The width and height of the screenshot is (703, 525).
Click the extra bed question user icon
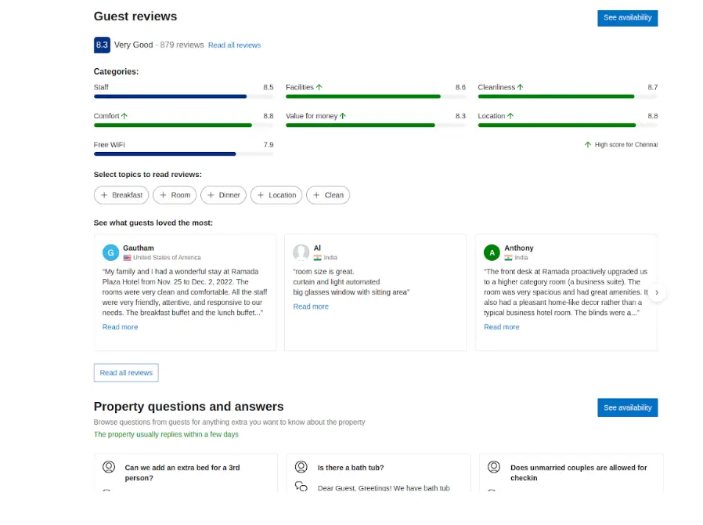click(x=109, y=467)
